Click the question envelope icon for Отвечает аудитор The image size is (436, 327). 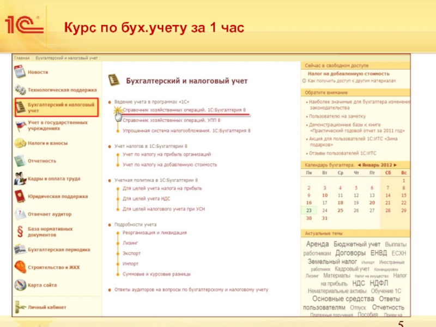(x=20, y=214)
